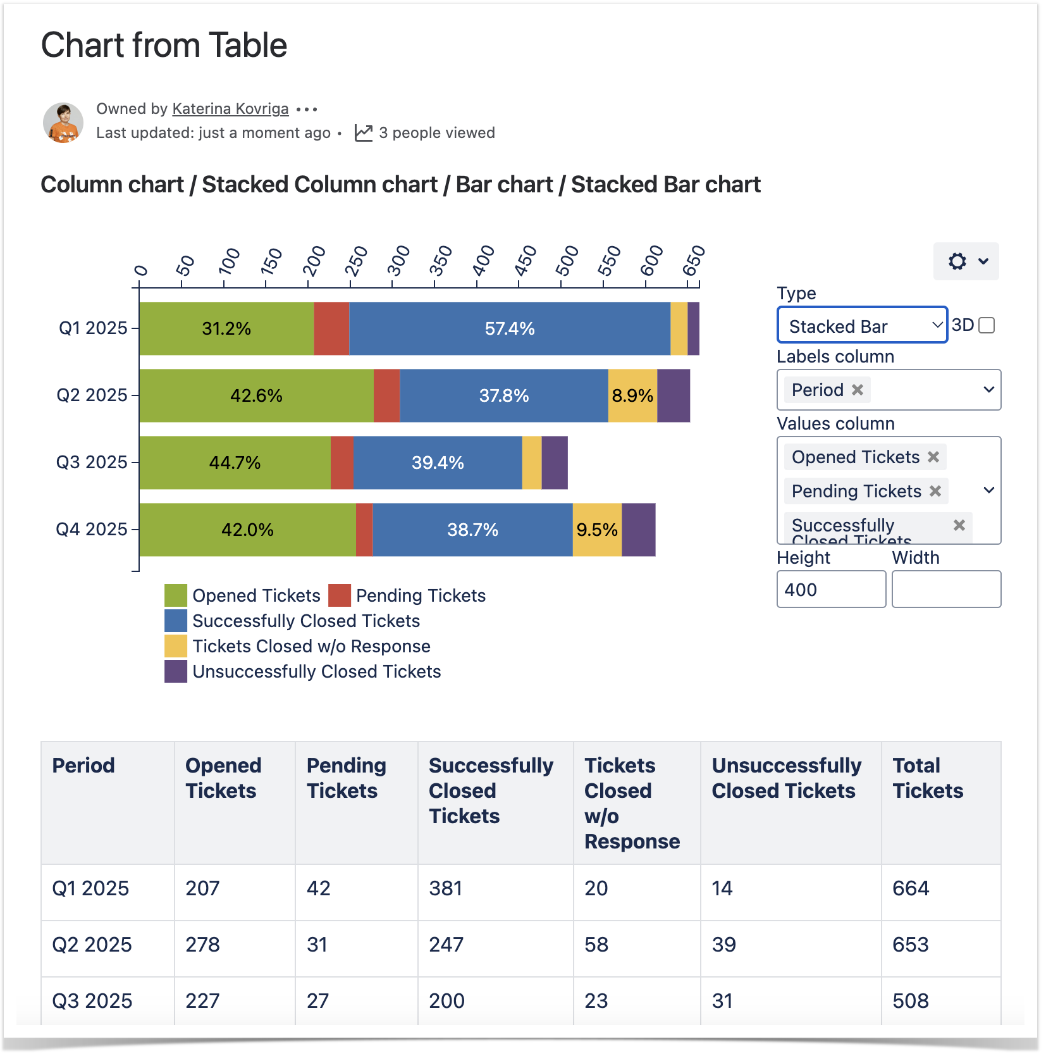Click the empty Width input field
The height and width of the screenshot is (1056, 1046).
[x=945, y=589]
